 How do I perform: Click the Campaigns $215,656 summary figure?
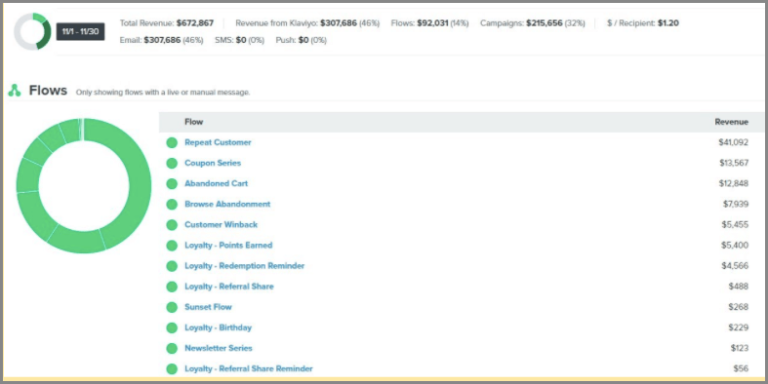(x=545, y=23)
